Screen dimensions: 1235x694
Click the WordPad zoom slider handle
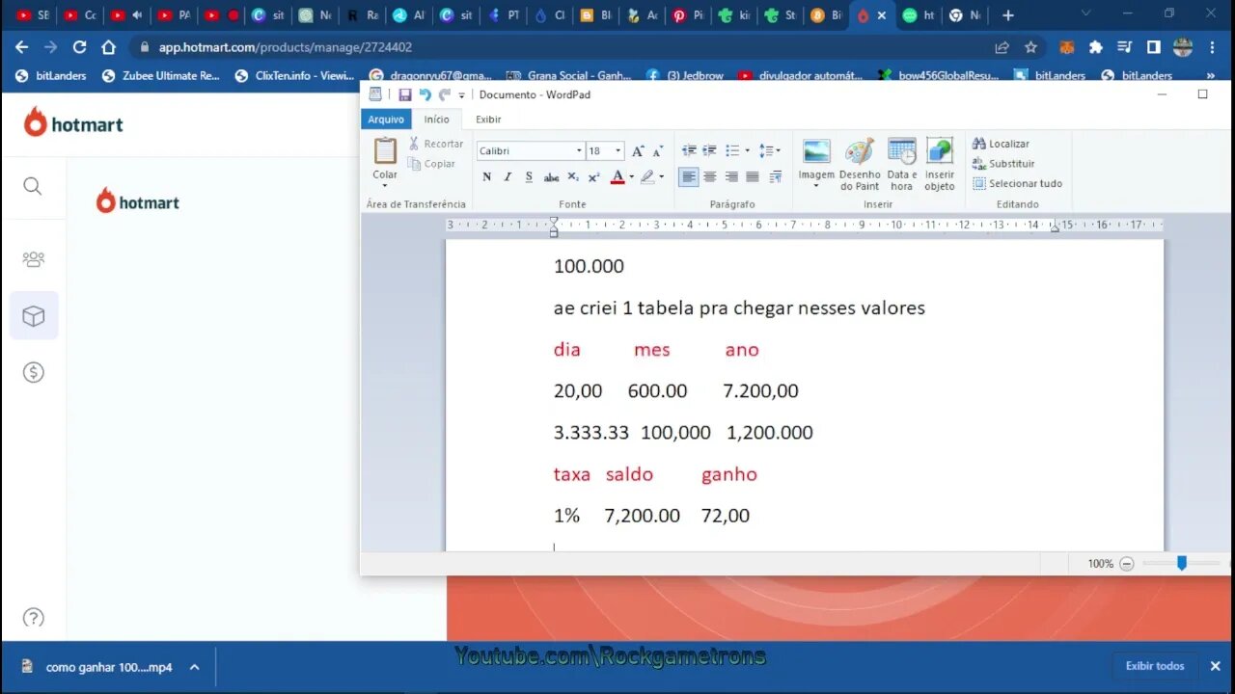coord(1181,563)
